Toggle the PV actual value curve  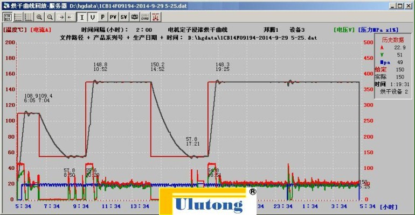tap(113, 17)
